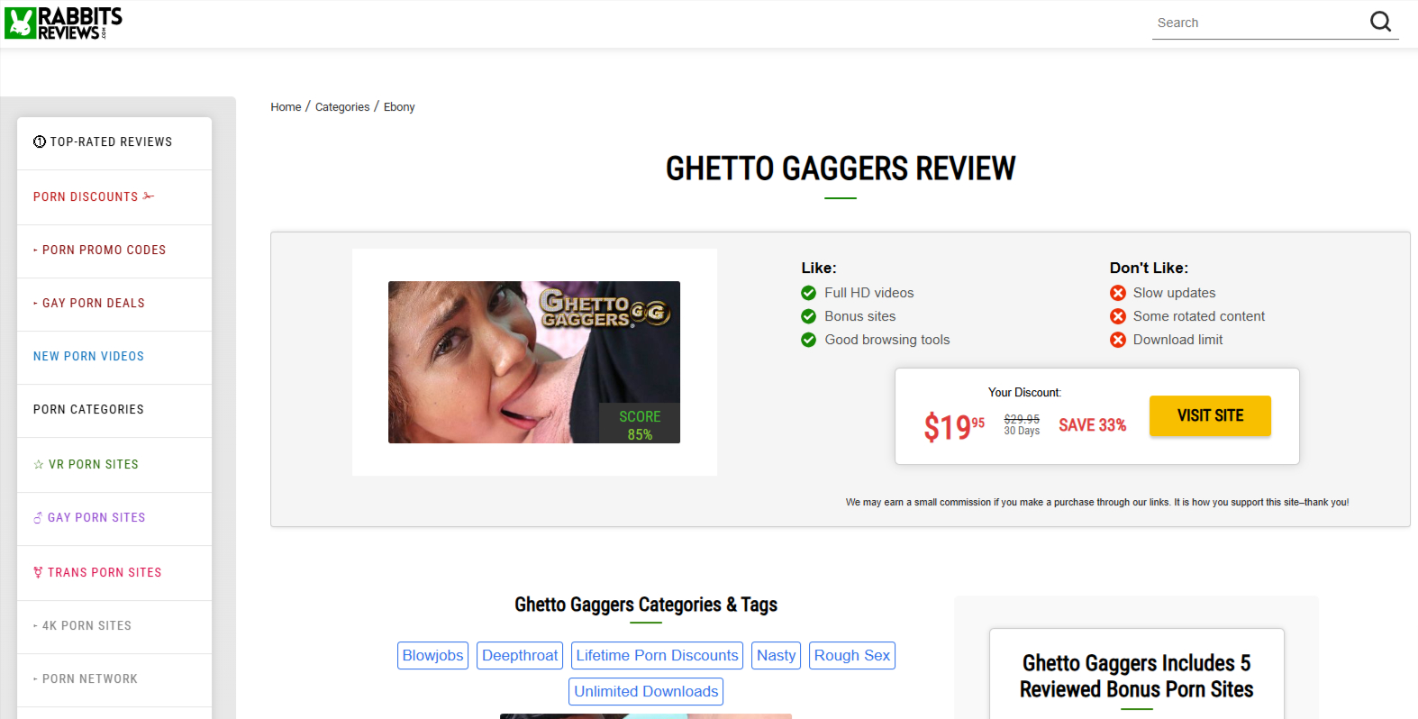Viewport: 1418px width, 719px height.
Task: Click the red X next to Some rotated content
Action: point(1118,316)
